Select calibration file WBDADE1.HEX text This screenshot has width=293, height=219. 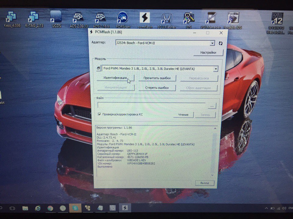[136, 160]
